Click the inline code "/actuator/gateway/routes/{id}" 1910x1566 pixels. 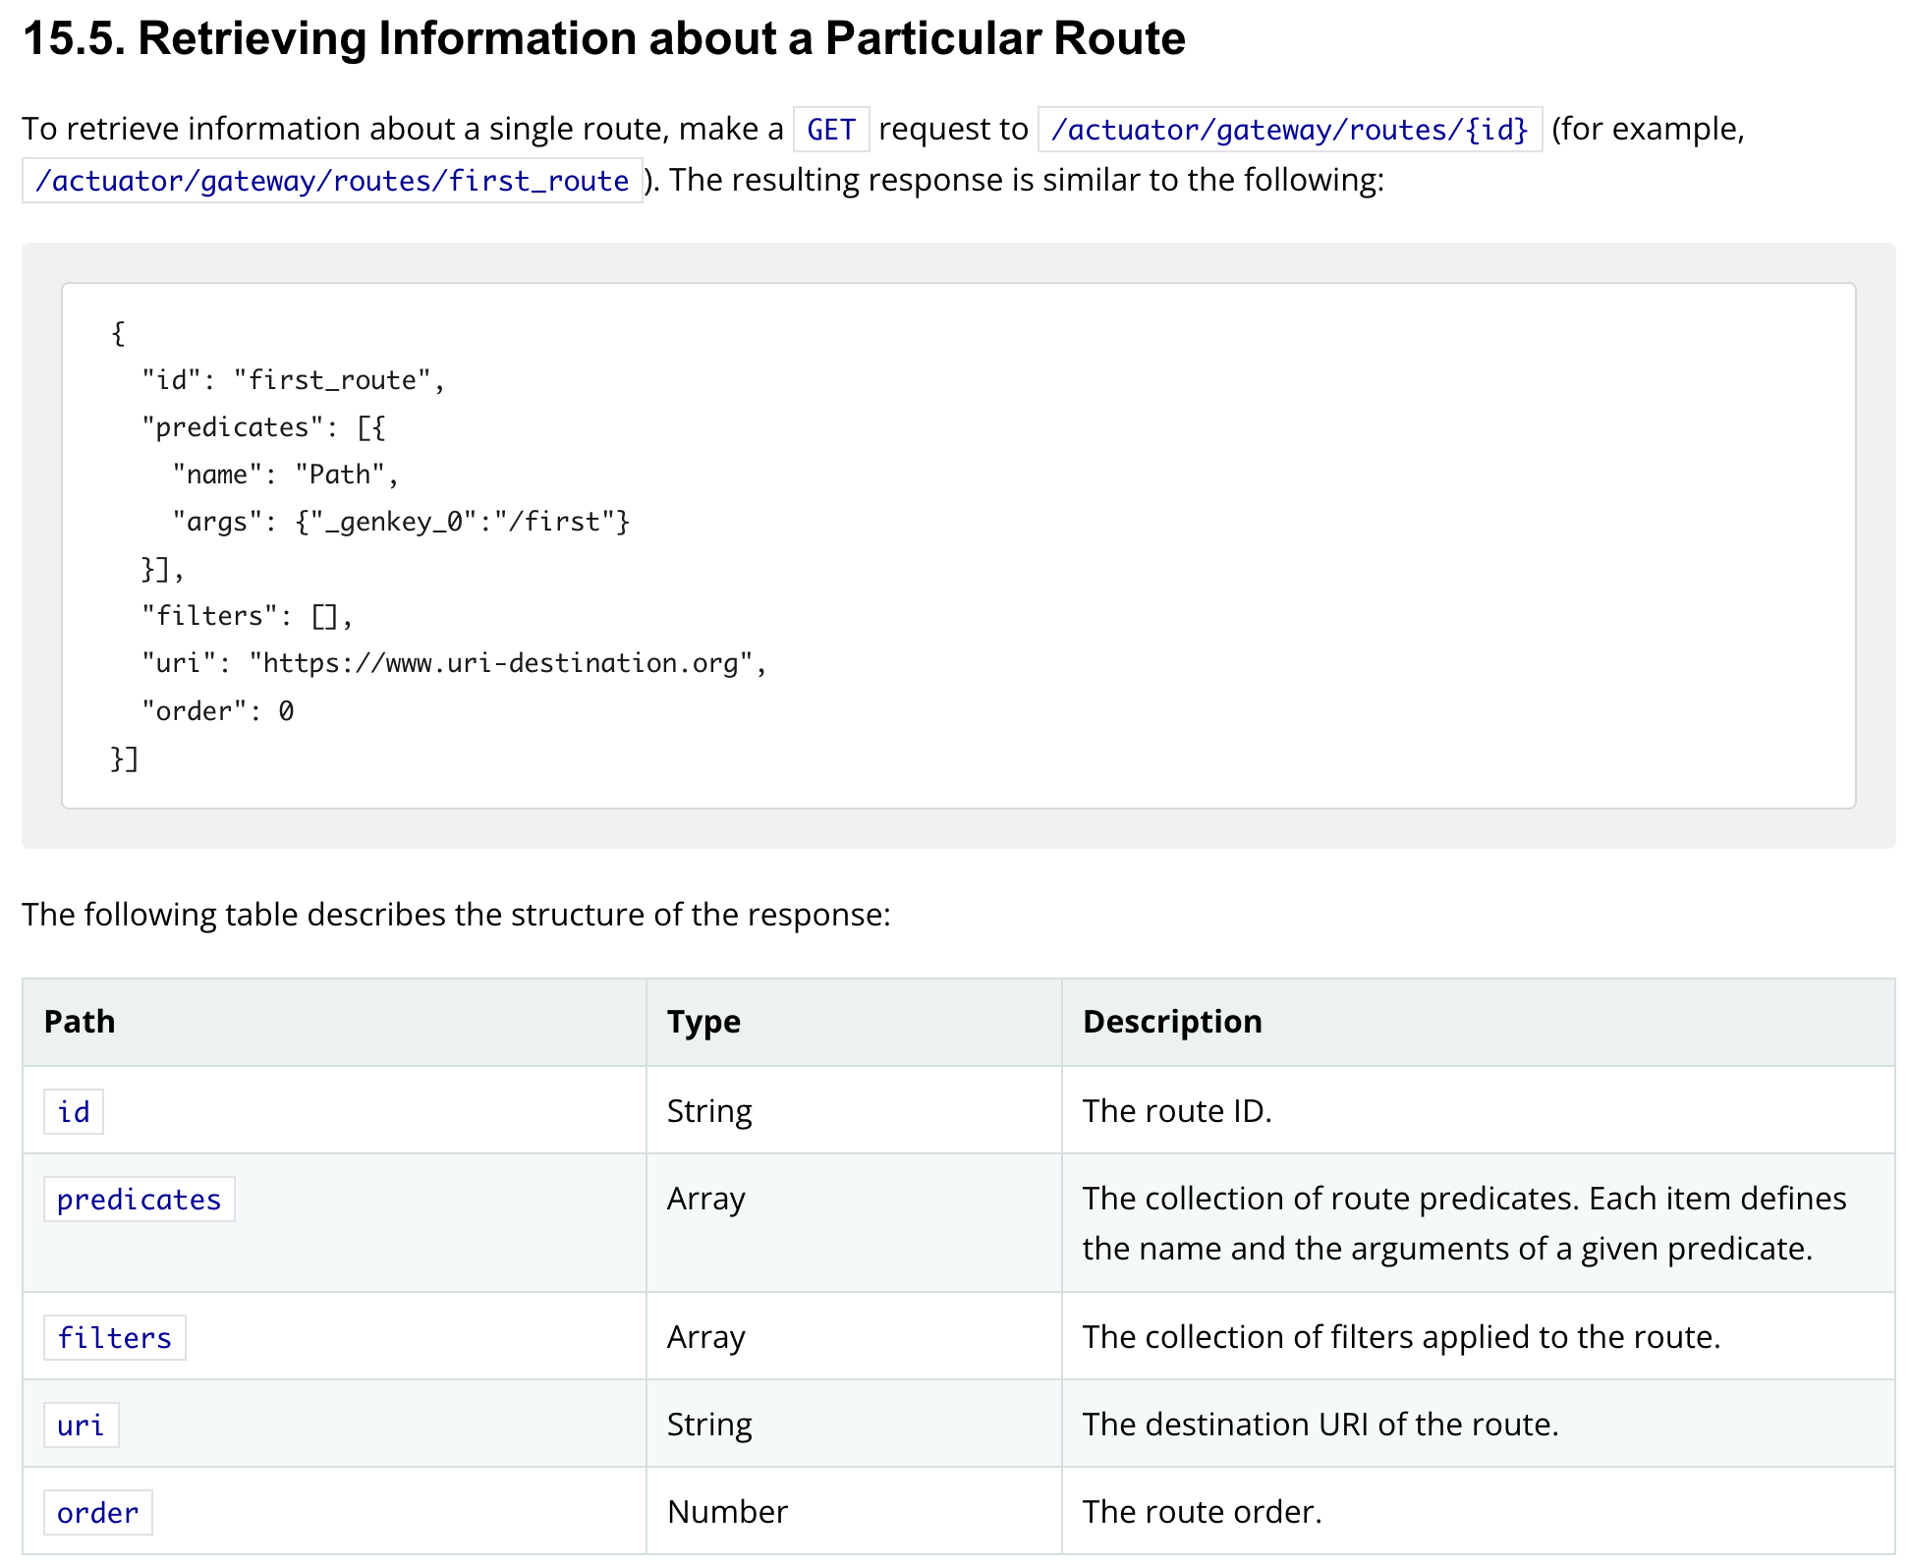pyautogui.click(x=1289, y=130)
